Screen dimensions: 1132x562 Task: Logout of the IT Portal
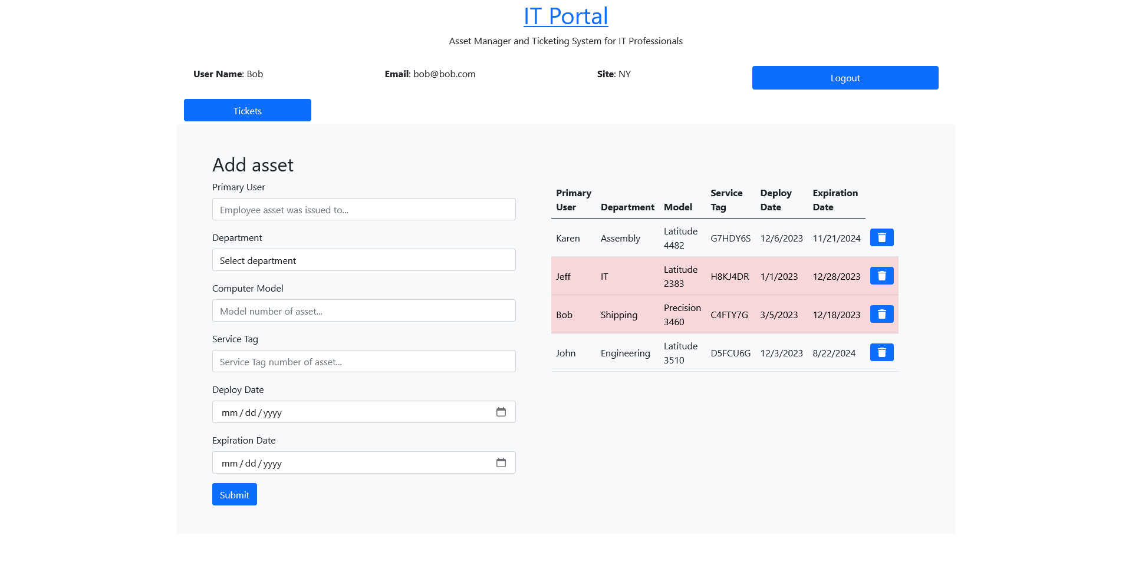pyautogui.click(x=845, y=77)
